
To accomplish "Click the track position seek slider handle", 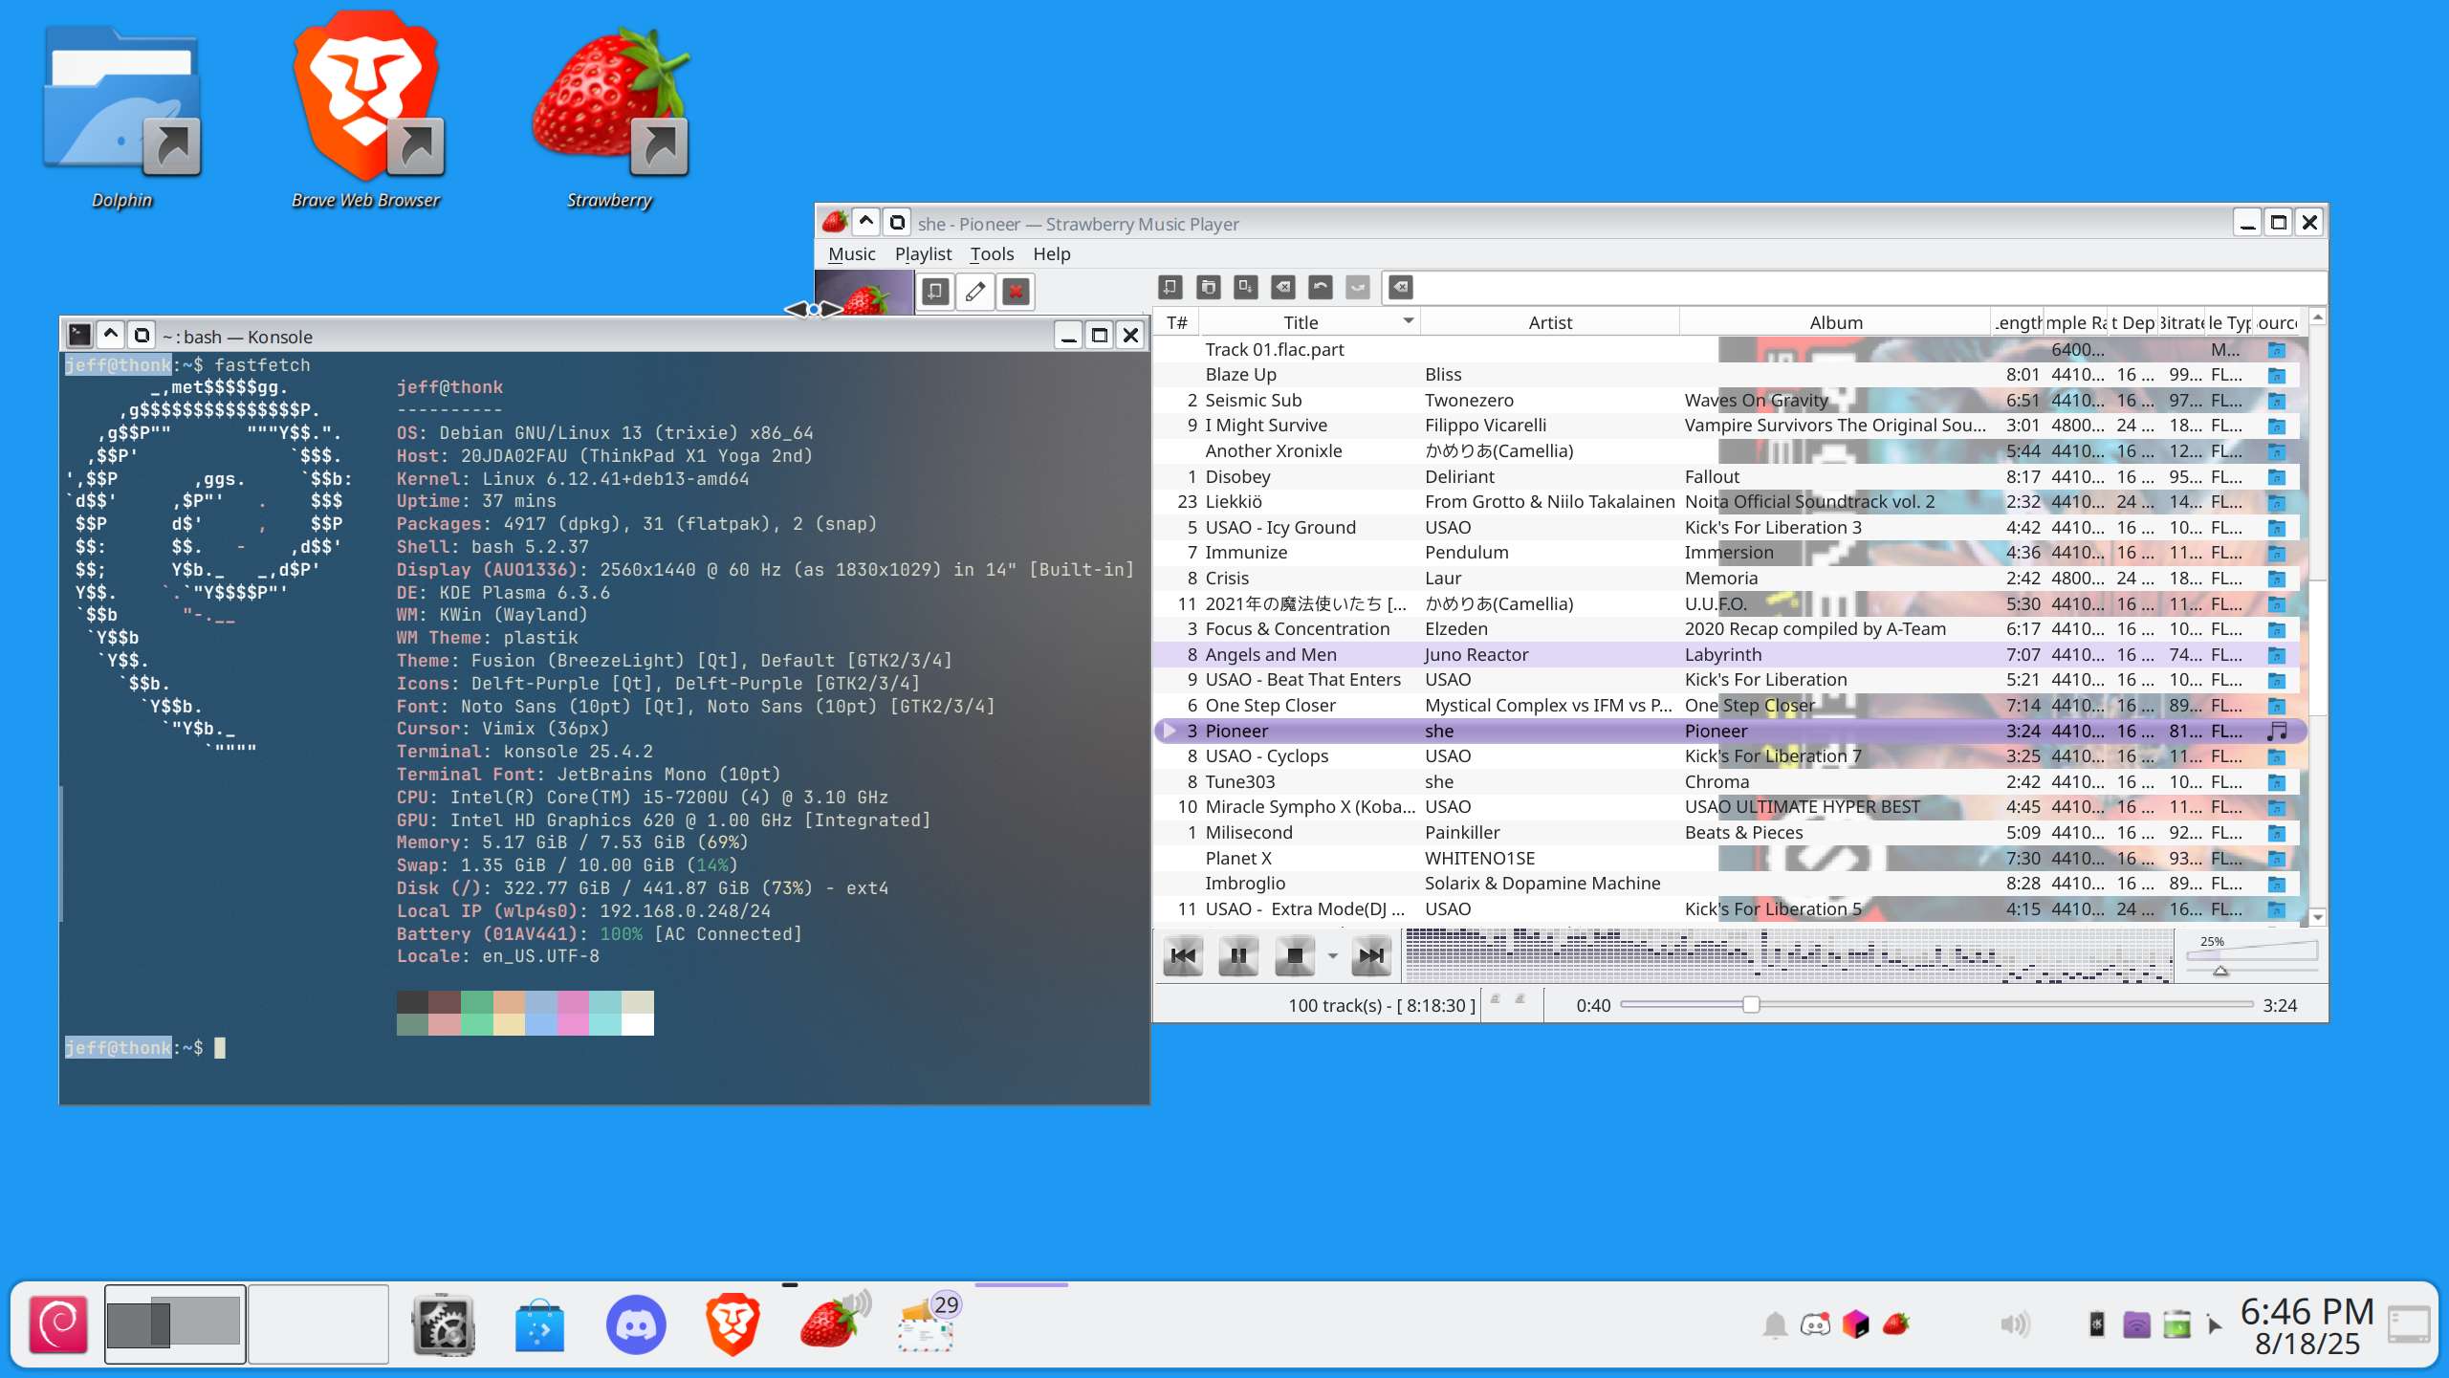I will tap(1750, 1004).
